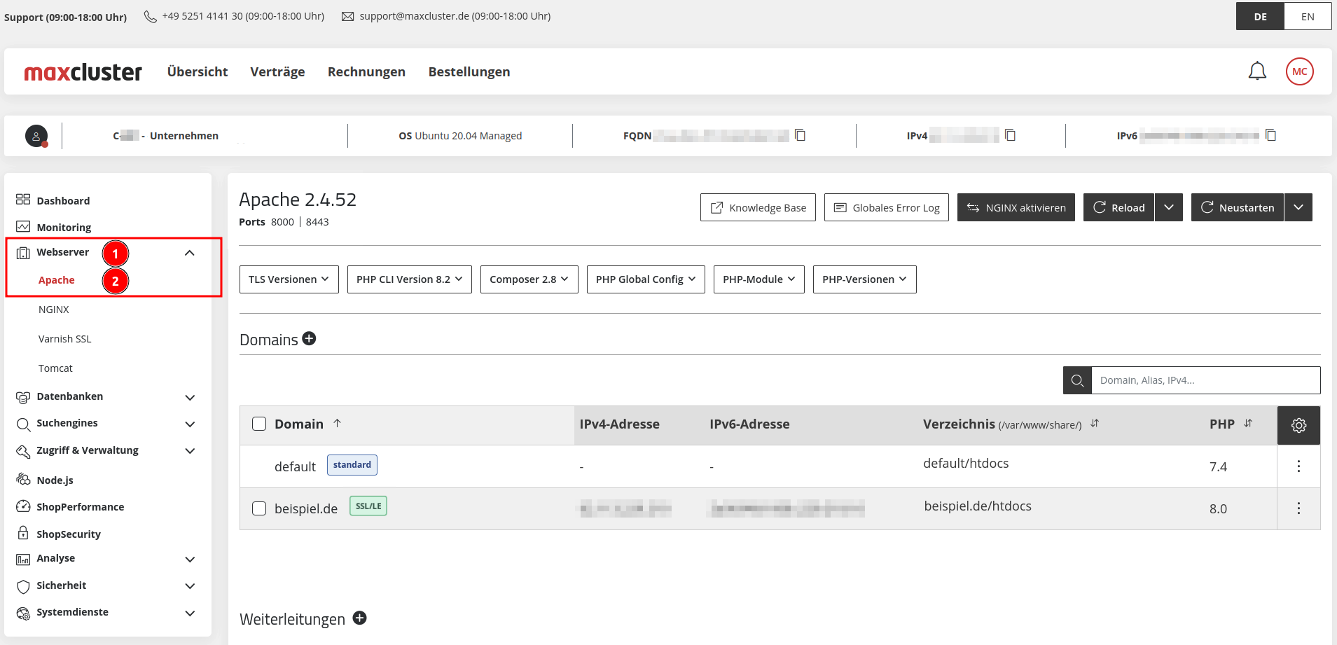
Task: Click the notification bell icon
Action: point(1257,71)
